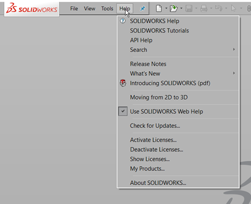
Task: Click the question mark SOLIDWORKS Help icon
Action: [123, 21]
